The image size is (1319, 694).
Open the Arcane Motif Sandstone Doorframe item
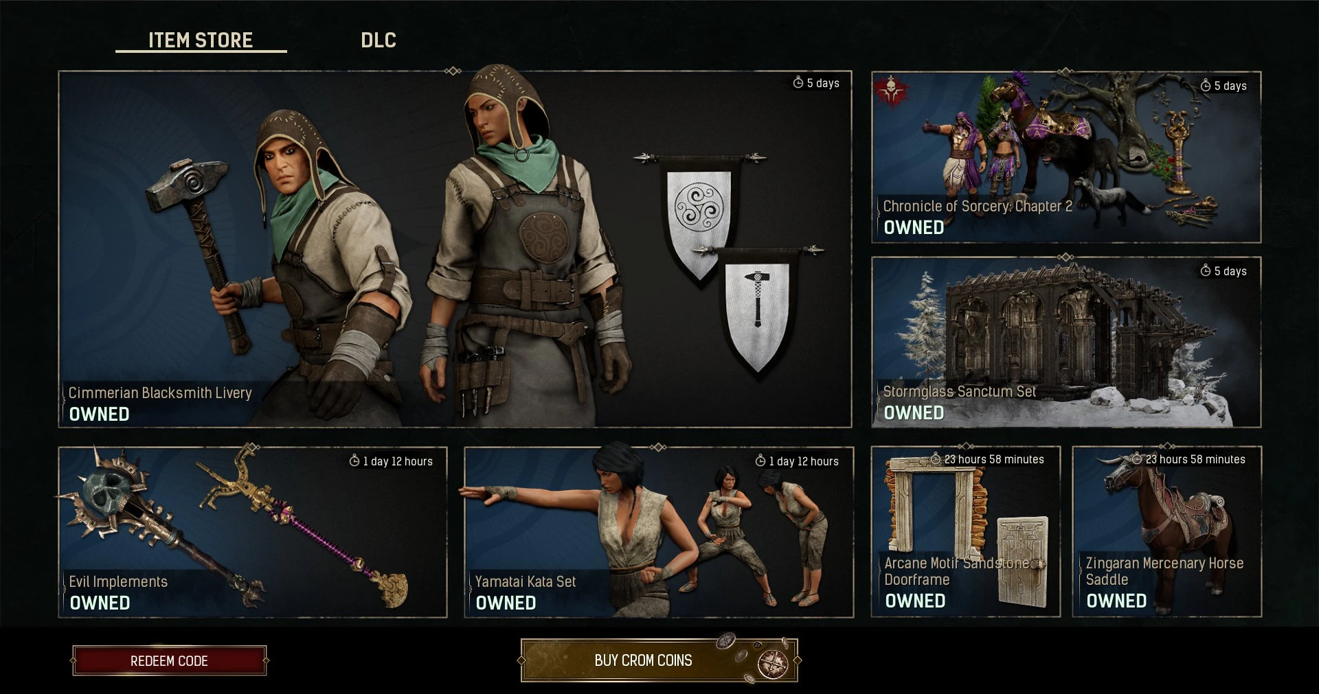click(966, 532)
